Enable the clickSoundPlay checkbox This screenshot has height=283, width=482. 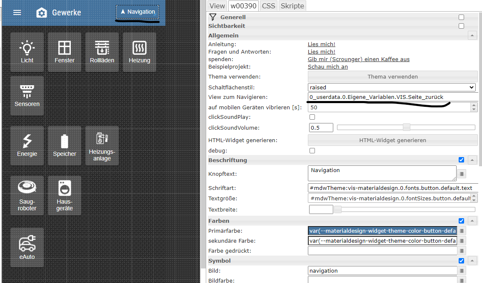click(x=312, y=117)
